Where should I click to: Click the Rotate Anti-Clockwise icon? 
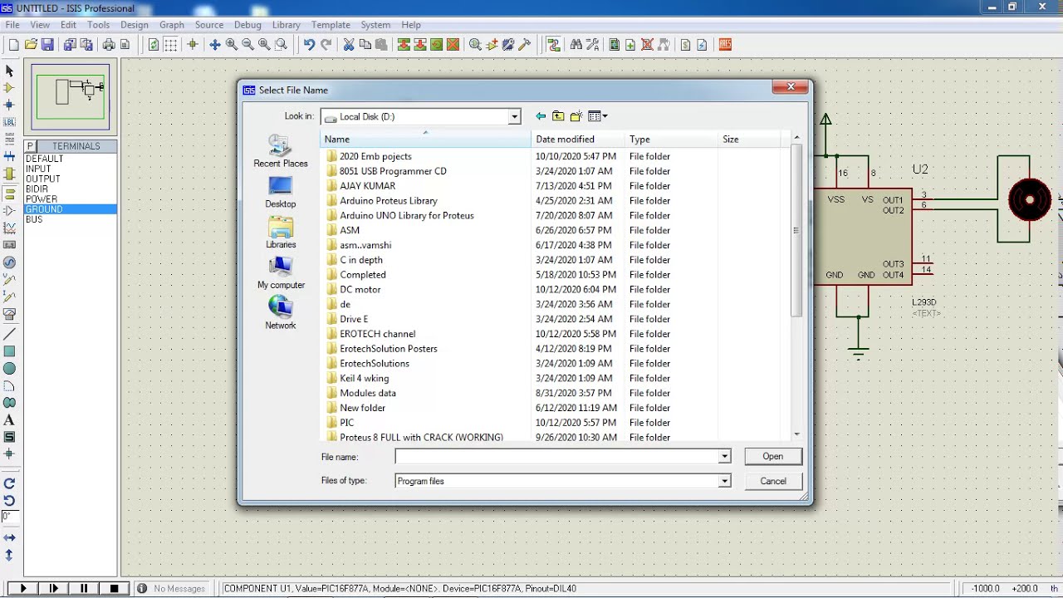pos(9,500)
